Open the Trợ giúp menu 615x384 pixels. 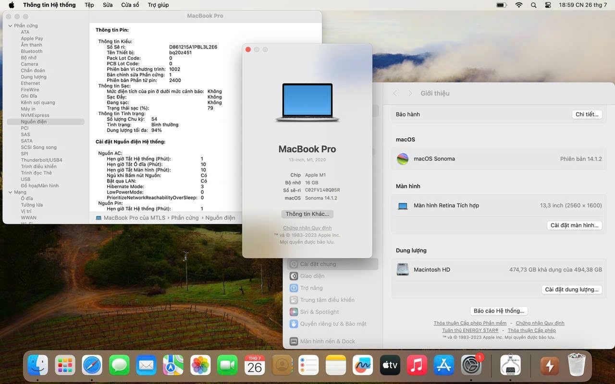[158, 5]
